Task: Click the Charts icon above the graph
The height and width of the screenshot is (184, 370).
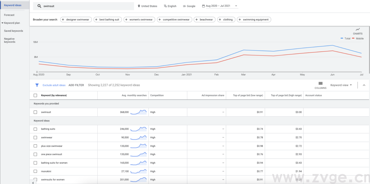Action: (358, 30)
